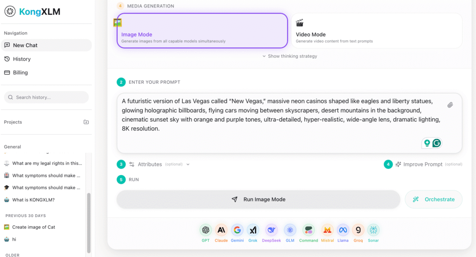Click the paperclip attach file icon

click(450, 105)
